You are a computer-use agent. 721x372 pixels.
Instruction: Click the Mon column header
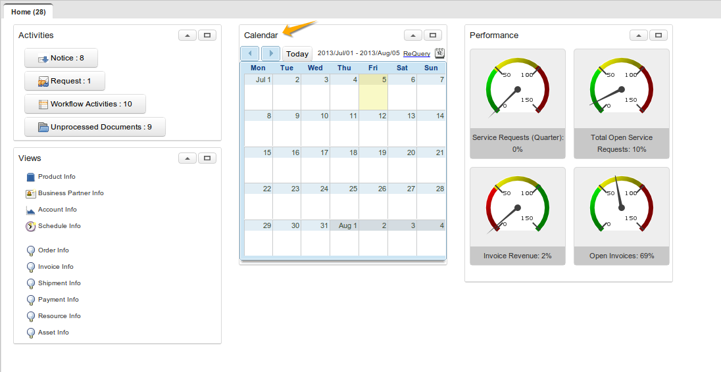(258, 68)
